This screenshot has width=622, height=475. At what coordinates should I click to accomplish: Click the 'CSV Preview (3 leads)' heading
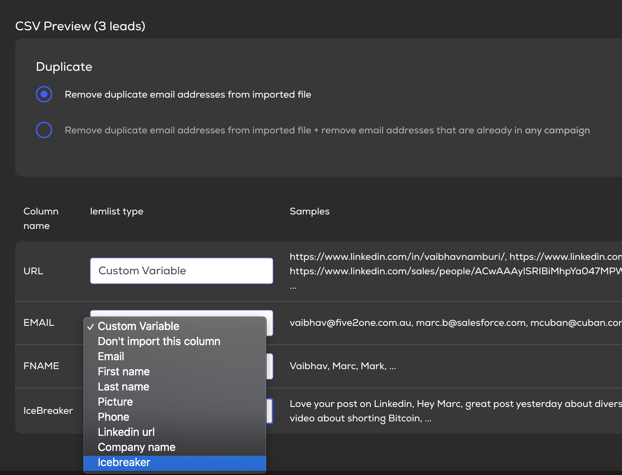(80, 26)
